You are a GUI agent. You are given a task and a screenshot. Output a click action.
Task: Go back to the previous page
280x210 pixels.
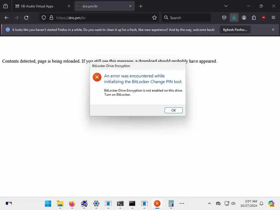[x=7, y=18]
